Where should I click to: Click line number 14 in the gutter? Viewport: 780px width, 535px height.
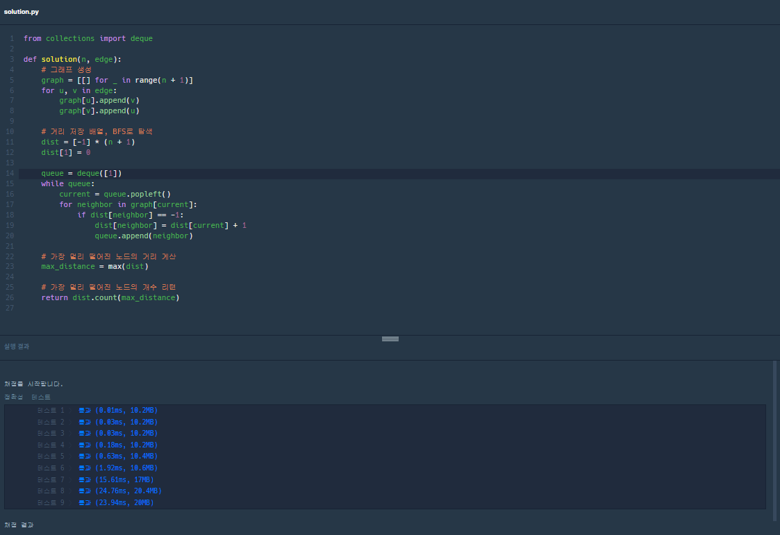pos(10,173)
